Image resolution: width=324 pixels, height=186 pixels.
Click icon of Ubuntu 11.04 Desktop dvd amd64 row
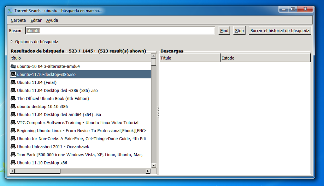point(13,115)
